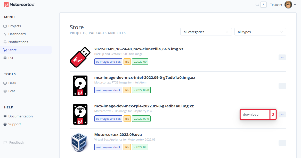Open the Testuser avatar picture
Image resolution: width=301 pixels, height=158 pixels.
click(x=288, y=5)
